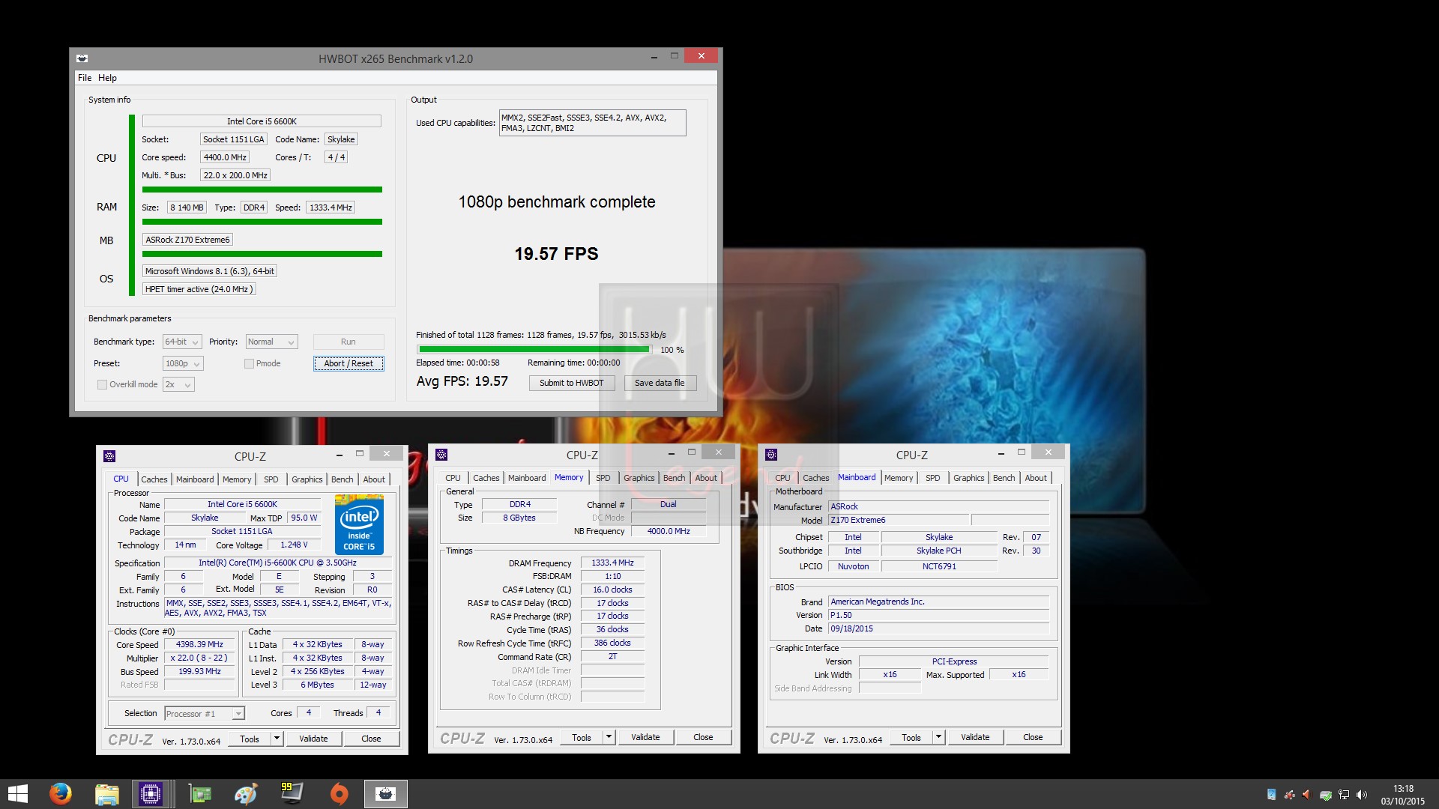Viewport: 1439px width, 809px height.
Task: Click Validate in the left CPU-Z window
Action: click(313, 739)
